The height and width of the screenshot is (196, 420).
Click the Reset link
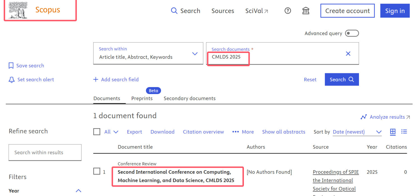[x=310, y=80]
